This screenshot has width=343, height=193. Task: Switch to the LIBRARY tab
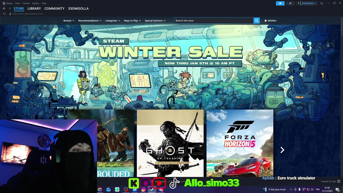(x=34, y=9)
